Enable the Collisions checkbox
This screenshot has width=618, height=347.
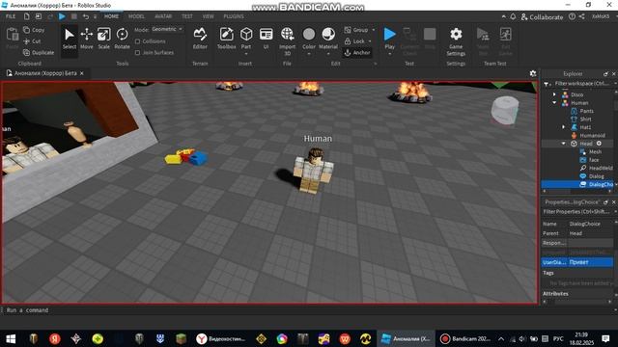click(x=137, y=41)
